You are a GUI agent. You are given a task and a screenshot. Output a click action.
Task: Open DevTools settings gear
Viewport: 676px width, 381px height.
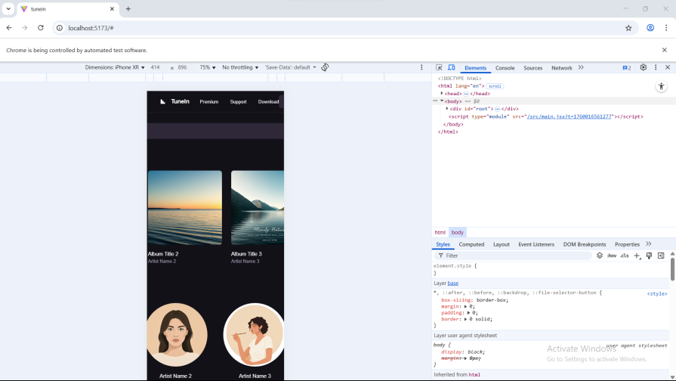(643, 67)
